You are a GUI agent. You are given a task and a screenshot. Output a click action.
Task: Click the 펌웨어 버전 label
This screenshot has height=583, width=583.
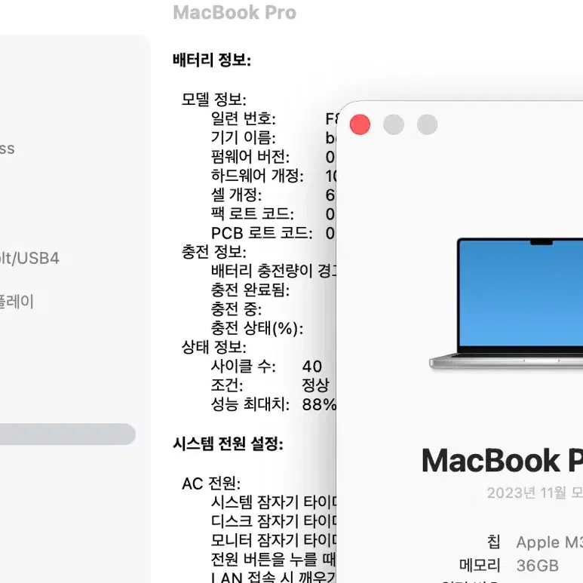click(250, 157)
